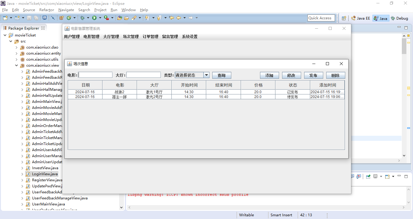This screenshot has height=219, width=413.
Task: Click the 发布 button
Action: [x=314, y=75]
